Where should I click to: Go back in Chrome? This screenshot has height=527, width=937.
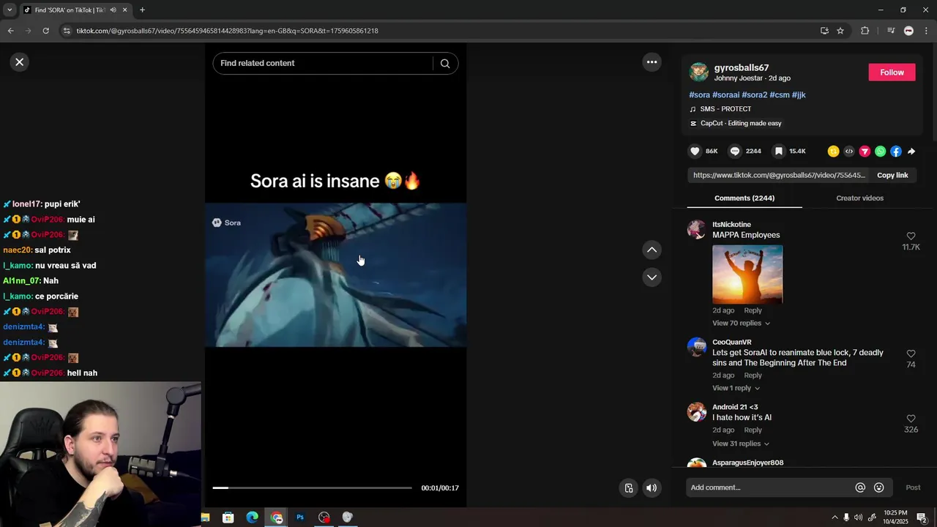point(10,31)
